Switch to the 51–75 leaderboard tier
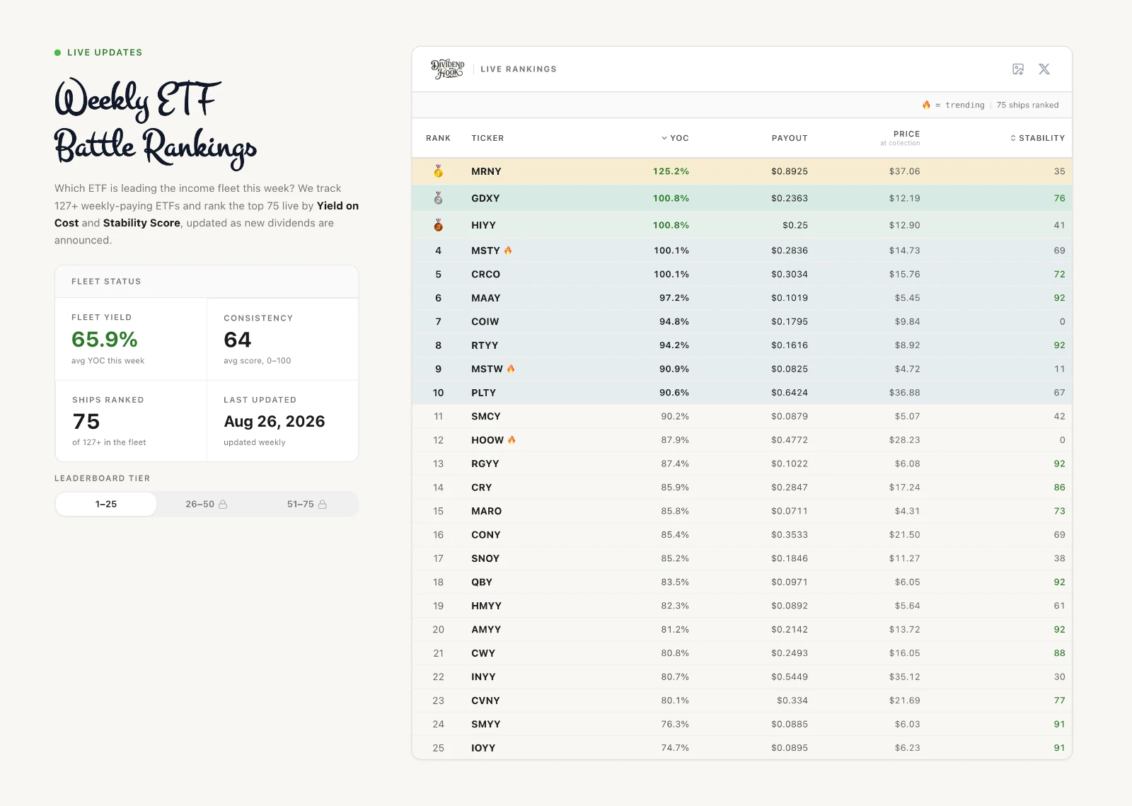 coord(307,504)
